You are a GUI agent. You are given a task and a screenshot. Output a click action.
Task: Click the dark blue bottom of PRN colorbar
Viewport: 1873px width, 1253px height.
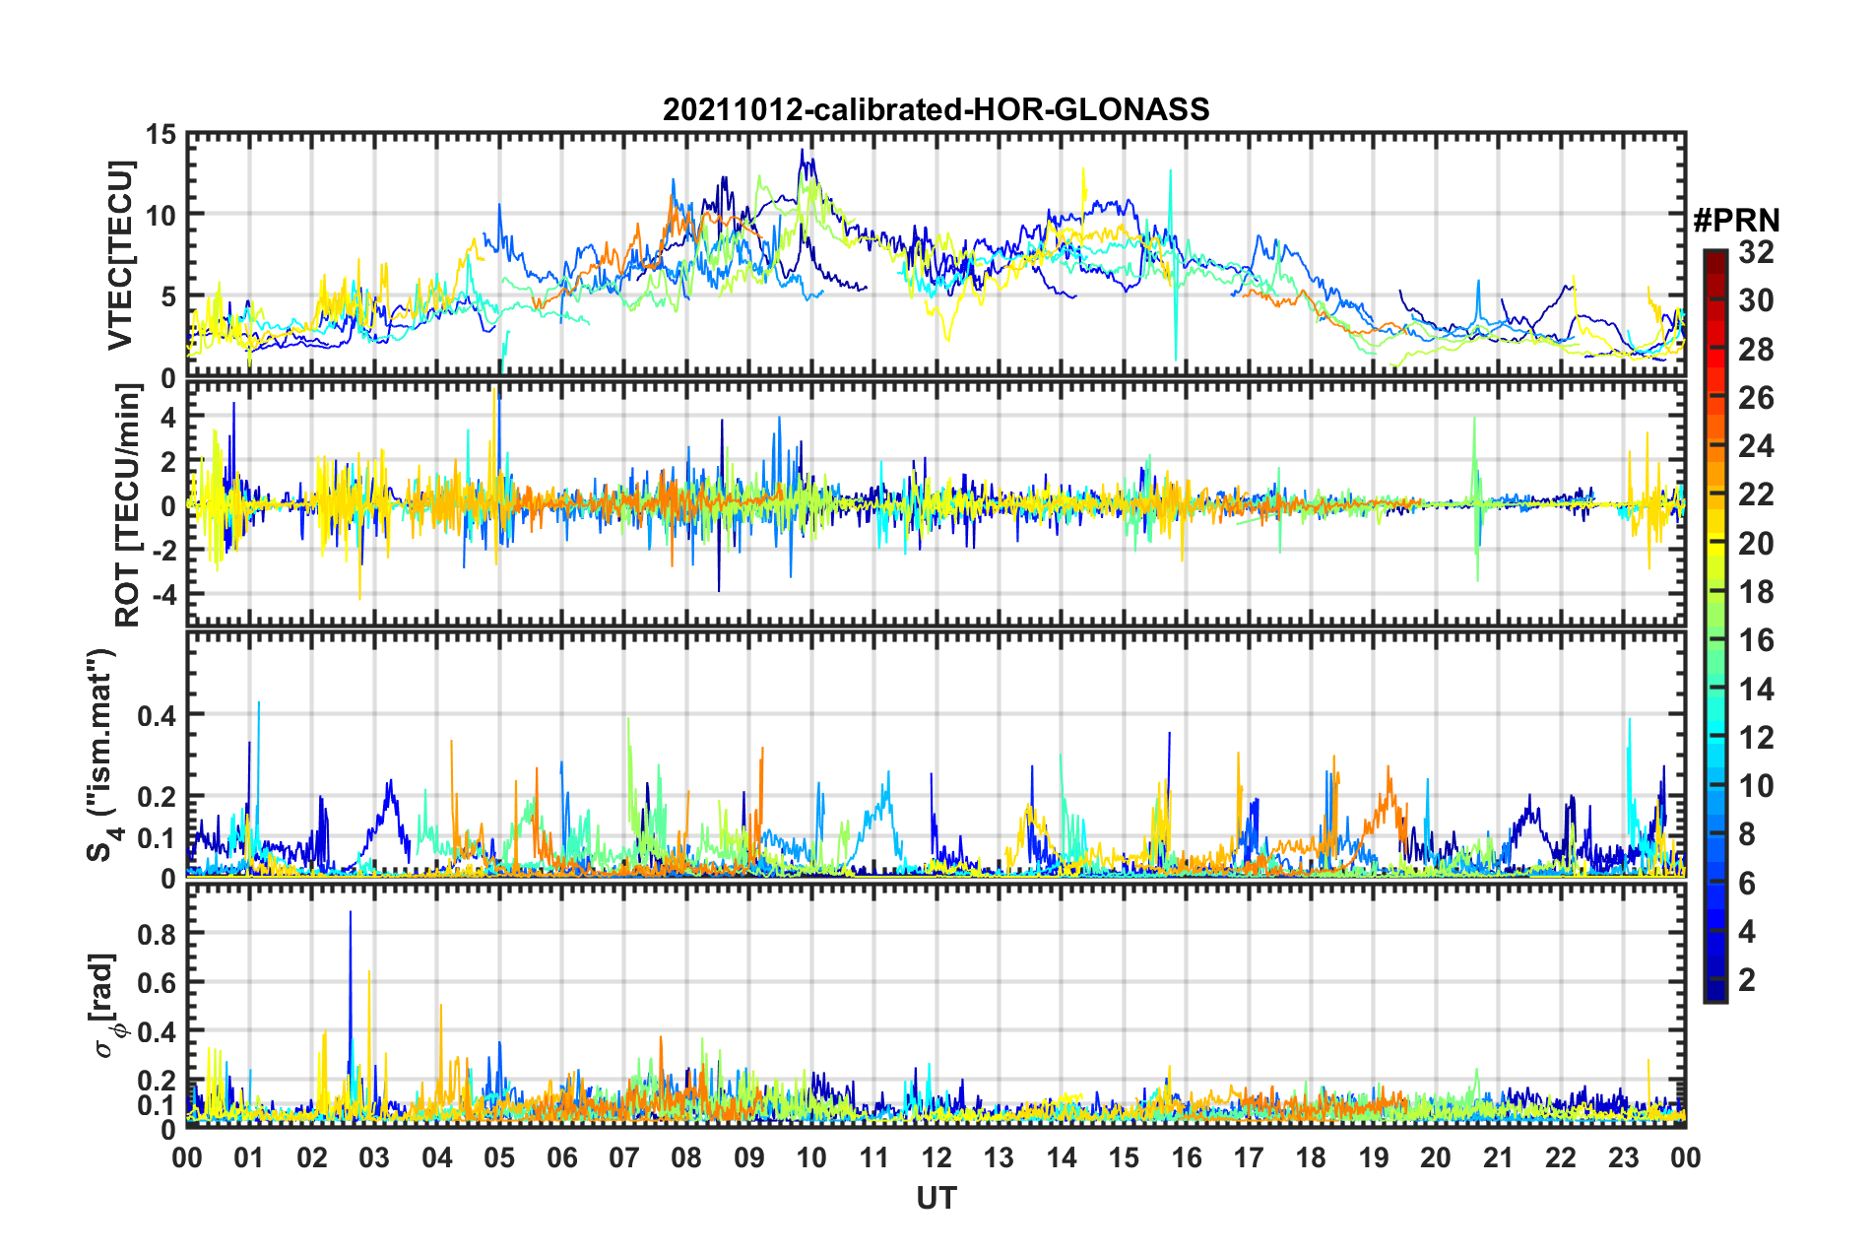click(1714, 993)
